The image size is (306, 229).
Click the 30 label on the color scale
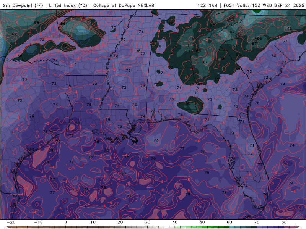click(x=148, y=222)
